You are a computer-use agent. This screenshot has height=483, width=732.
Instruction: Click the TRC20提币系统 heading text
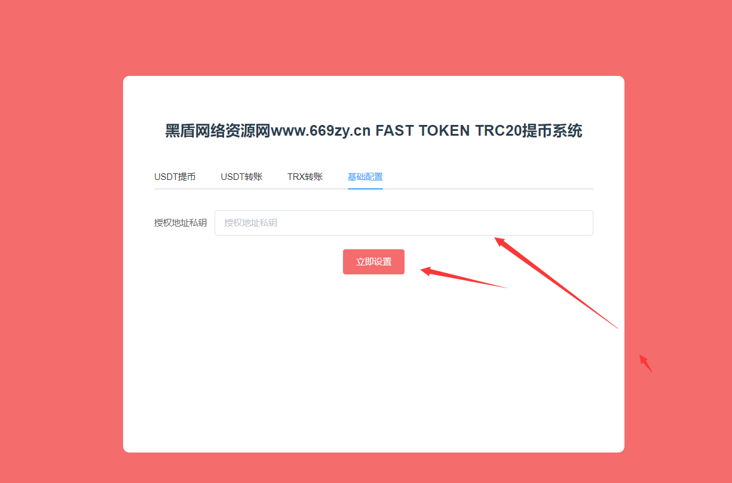click(x=529, y=131)
